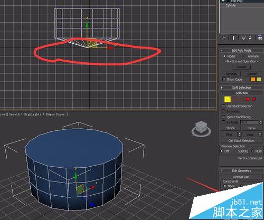Select Multi preview selection option
This screenshot has height=220, width=264.
tap(252, 151)
